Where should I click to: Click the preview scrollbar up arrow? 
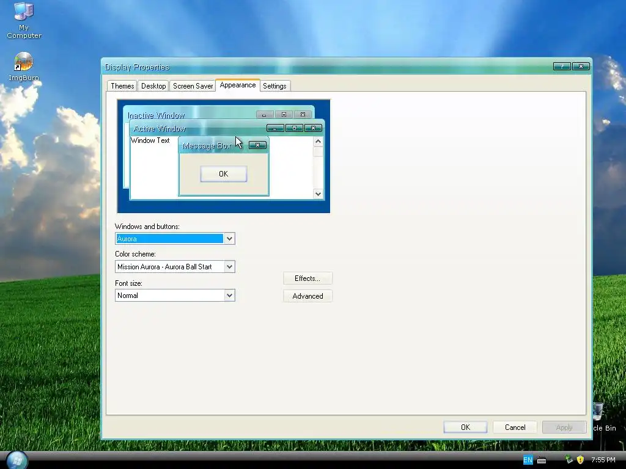click(318, 142)
